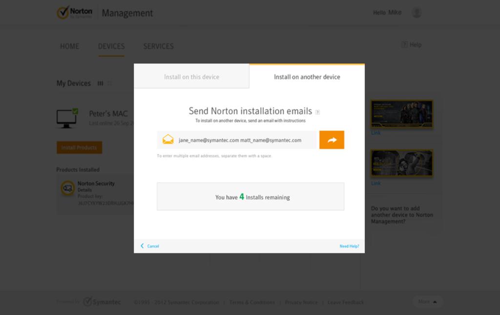The width and height of the screenshot is (500, 315).
Task: Open the Need Help? link
Action: [349, 246]
